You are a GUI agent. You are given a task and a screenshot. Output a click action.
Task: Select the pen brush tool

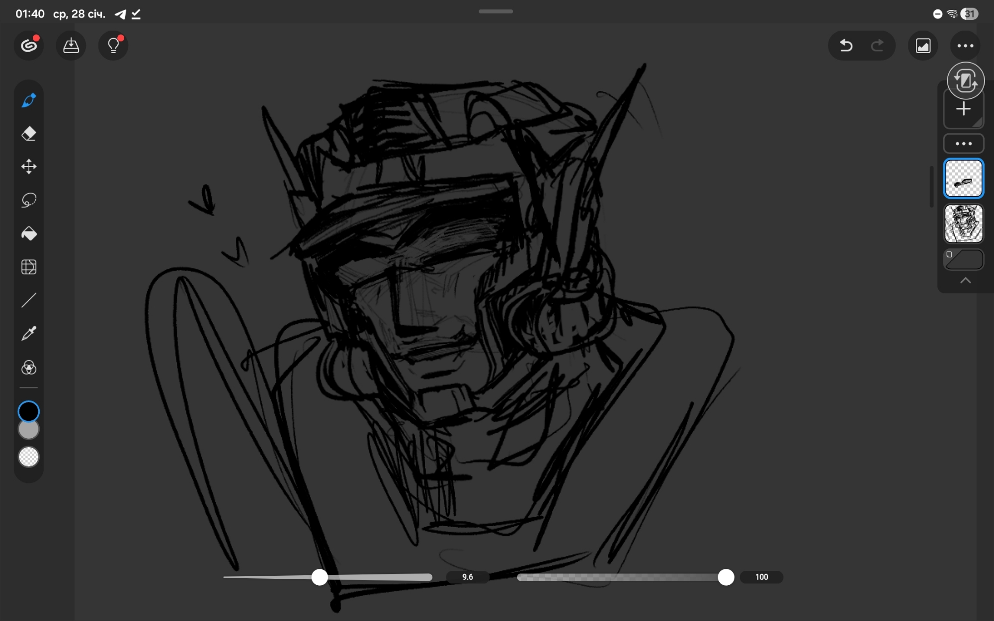click(29, 100)
